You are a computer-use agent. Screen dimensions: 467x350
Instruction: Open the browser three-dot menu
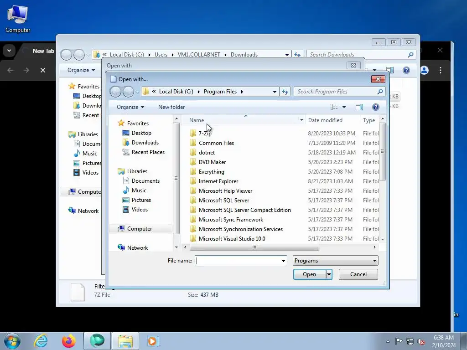(440, 70)
